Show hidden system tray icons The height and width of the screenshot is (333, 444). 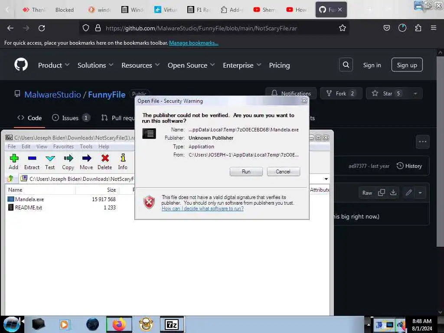click(x=369, y=324)
